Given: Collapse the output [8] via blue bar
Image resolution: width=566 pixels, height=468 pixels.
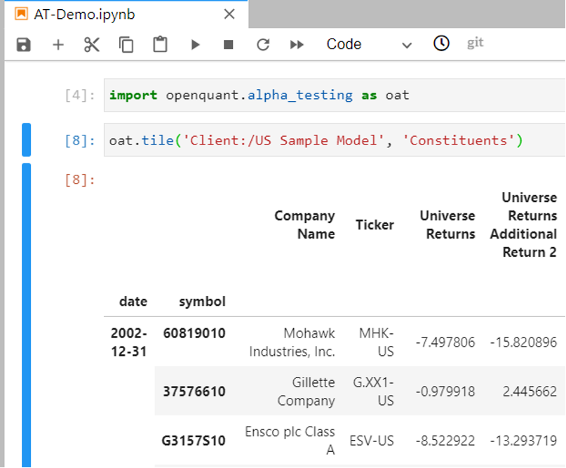Looking at the screenshot, I should (x=27, y=315).
